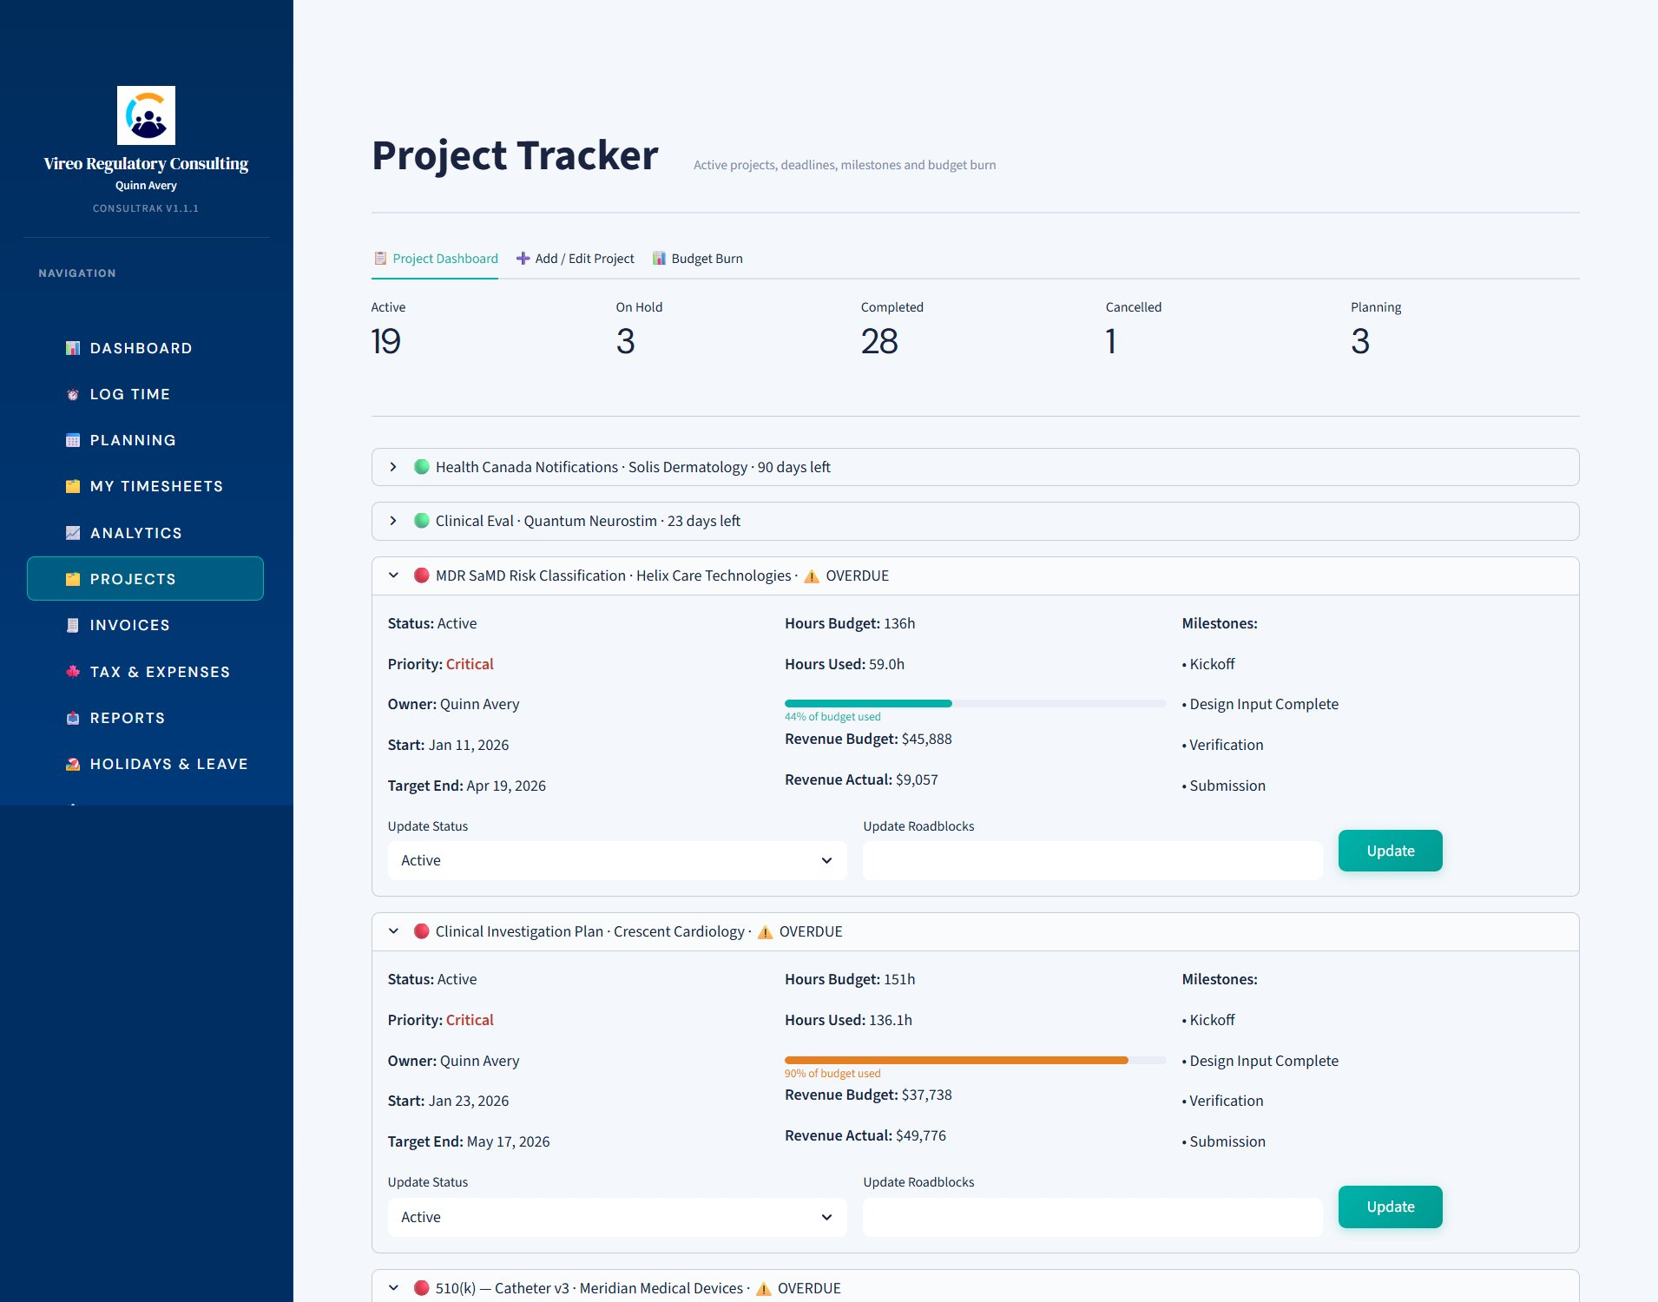Focus Update Roadblocks field for Crescent Cardiology project
This screenshot has height=1302, width=1658.
click(x=1092, y=1217)
